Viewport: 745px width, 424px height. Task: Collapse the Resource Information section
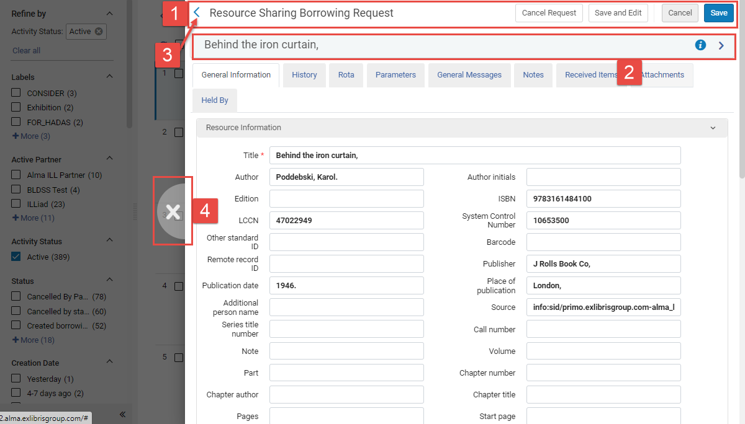pyautogui.click(x=713, y=128)
